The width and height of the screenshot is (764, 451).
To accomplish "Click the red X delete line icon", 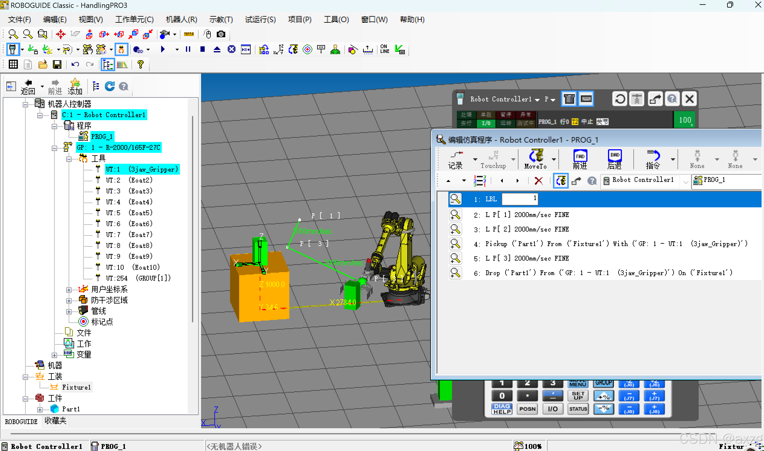I will coord(538,181).
